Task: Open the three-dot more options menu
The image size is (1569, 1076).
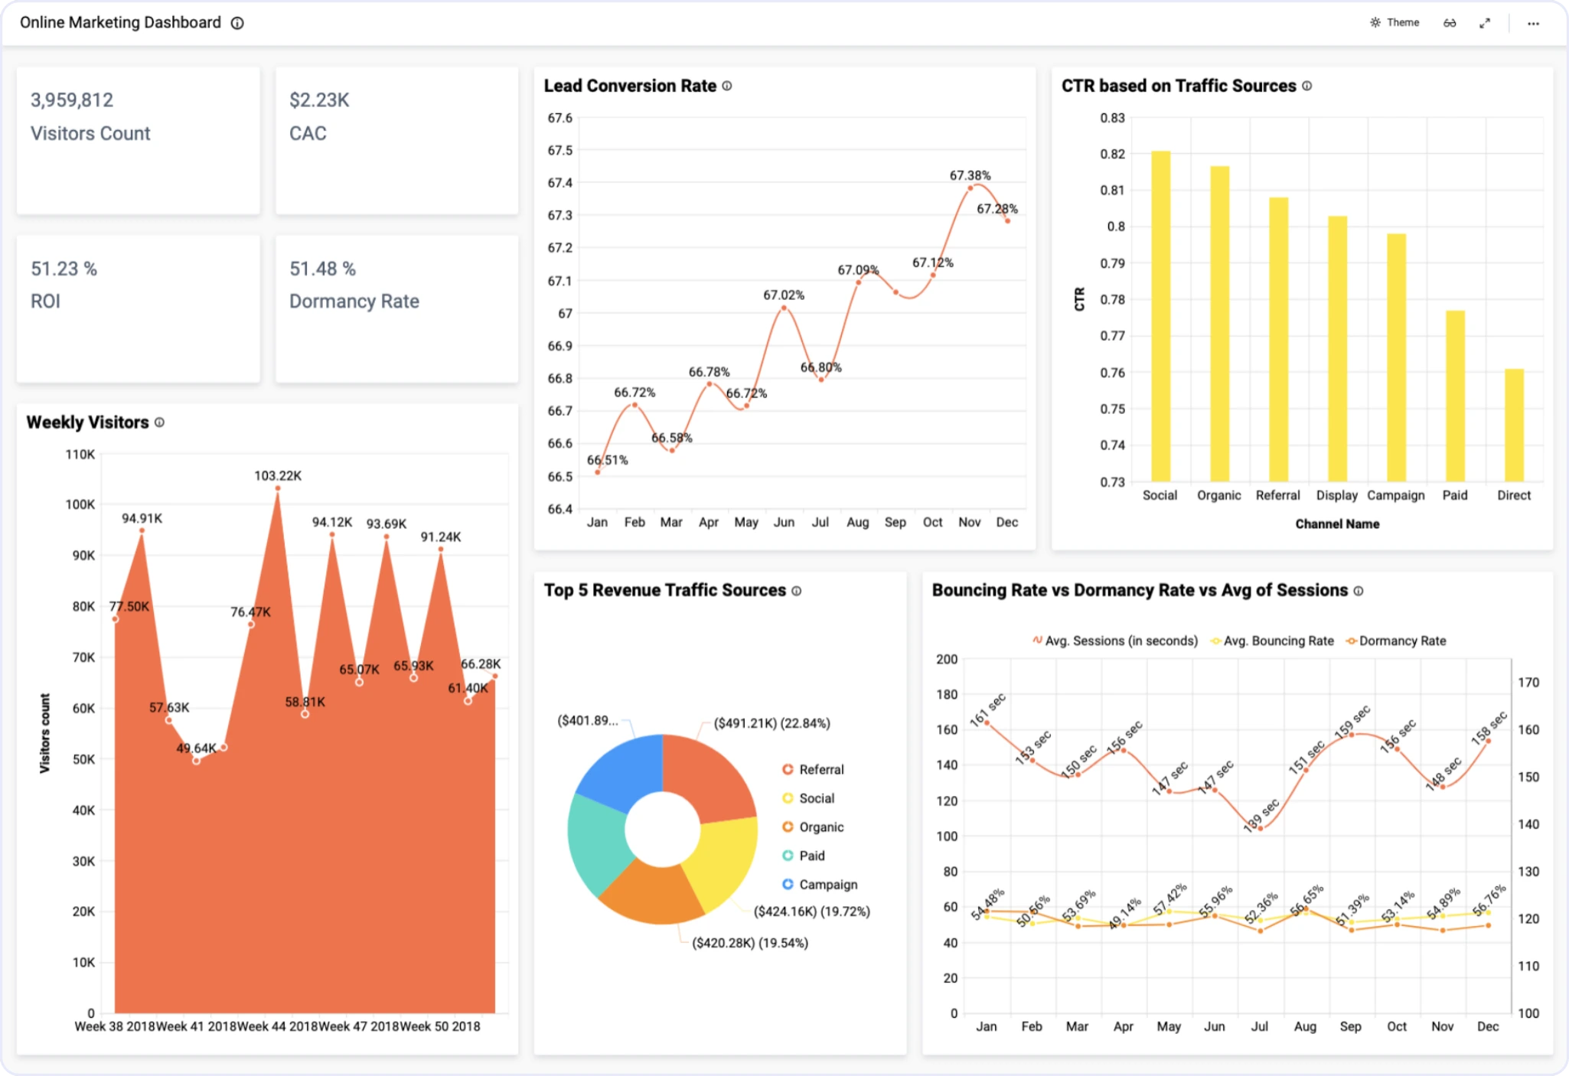Action: (1533, 23)
